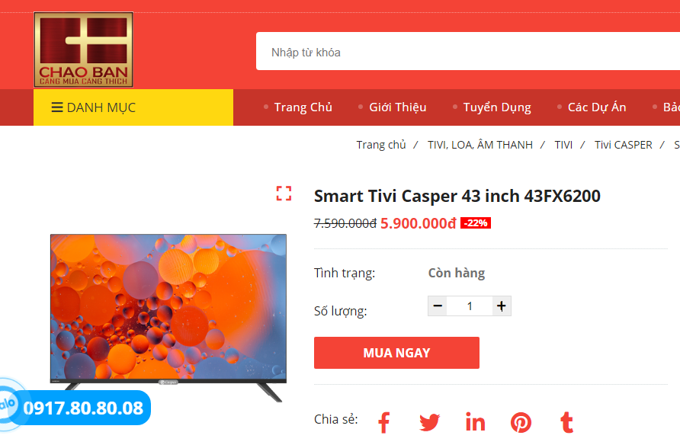Decrease quantity with minus button
The image size is (680, 445).
(438, 306)
